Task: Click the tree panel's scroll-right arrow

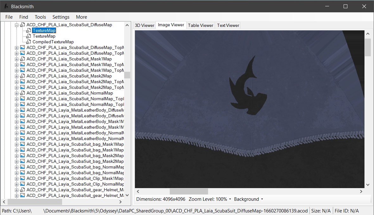Action: [x=120, y=202]
